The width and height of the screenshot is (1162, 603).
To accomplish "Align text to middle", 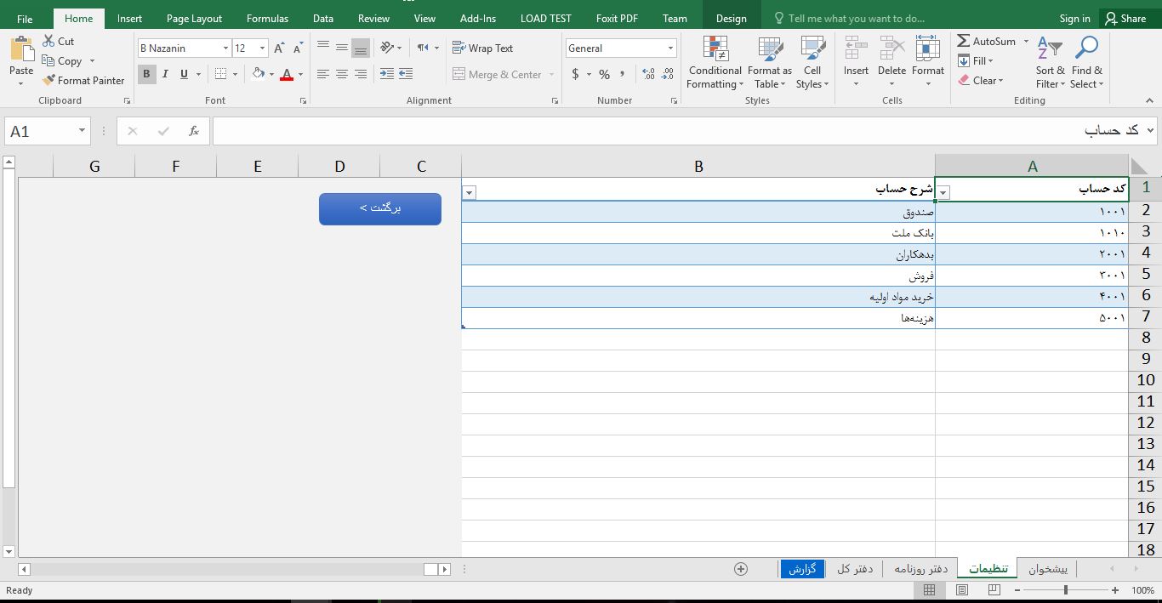I will coord(342,48).
